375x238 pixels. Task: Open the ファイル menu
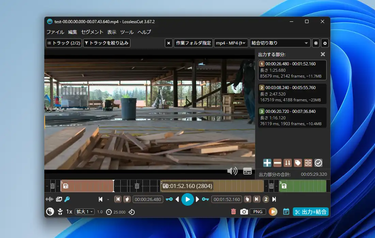55,32
